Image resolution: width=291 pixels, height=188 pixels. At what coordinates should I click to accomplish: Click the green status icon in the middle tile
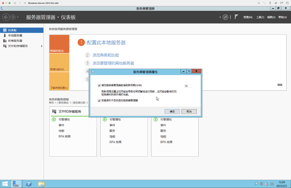(105, 119)
